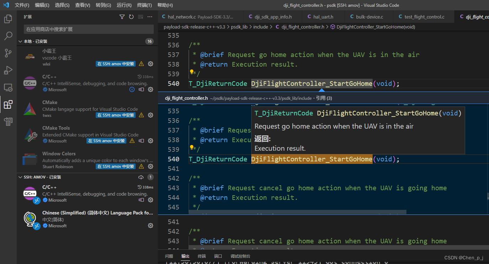Screen dimensions: 489x264
Task: Click warning icon on CMake extension
Action: tap(141, 115)
